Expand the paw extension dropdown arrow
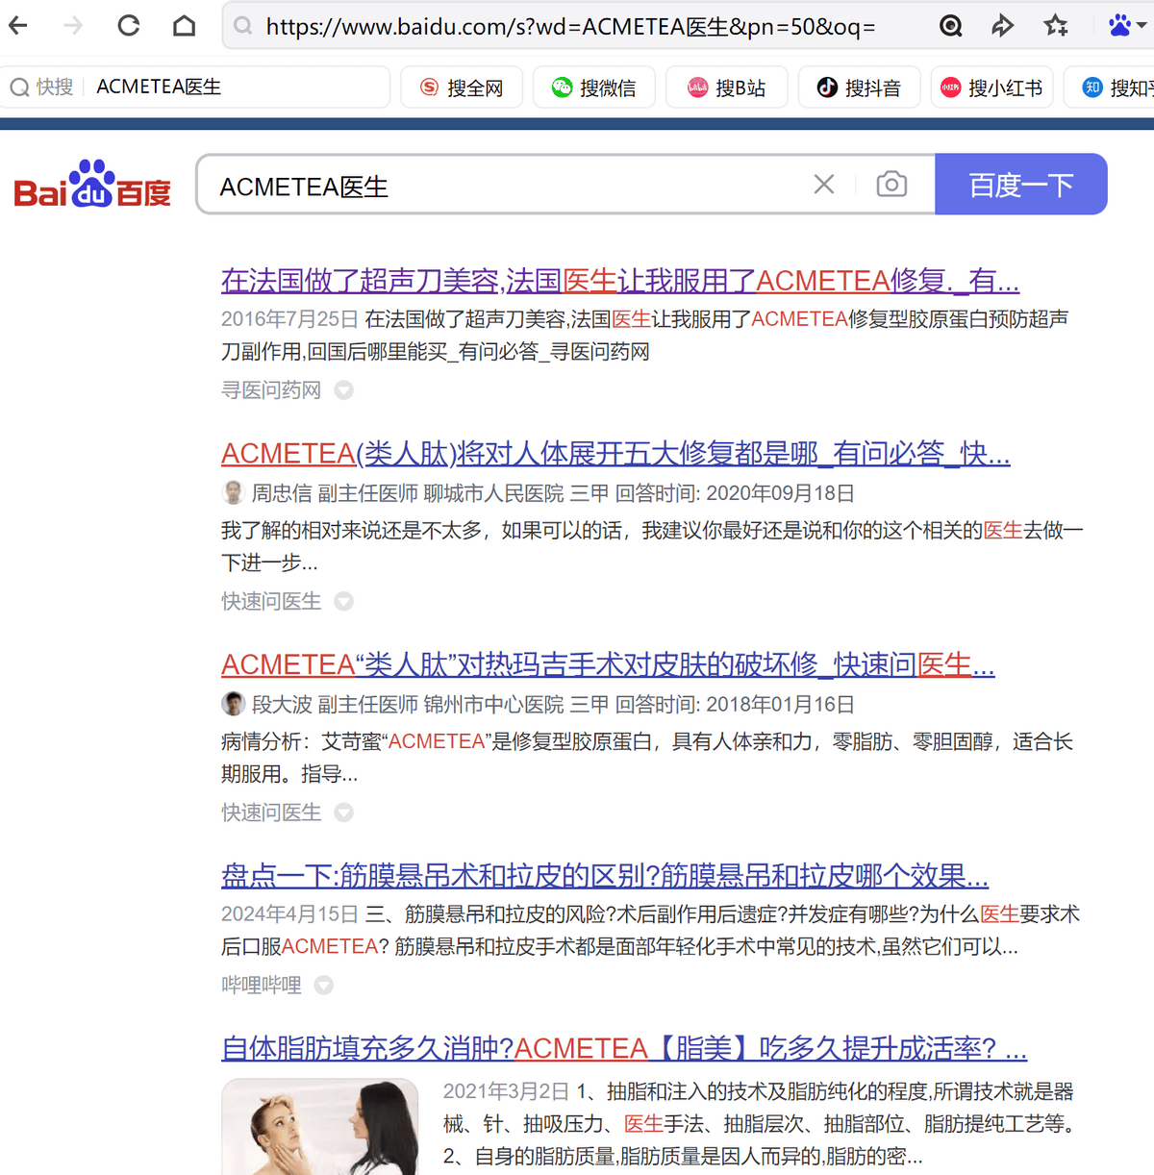The height and width of the screenshot is (1175, 1154). (x=1141, y=26)
